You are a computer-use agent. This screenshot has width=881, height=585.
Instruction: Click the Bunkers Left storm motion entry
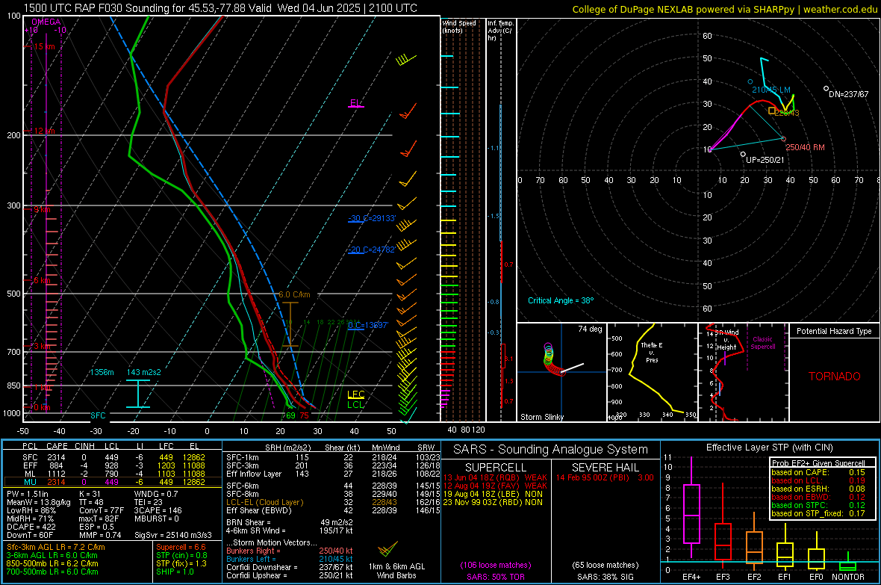(x=290, y=559)
